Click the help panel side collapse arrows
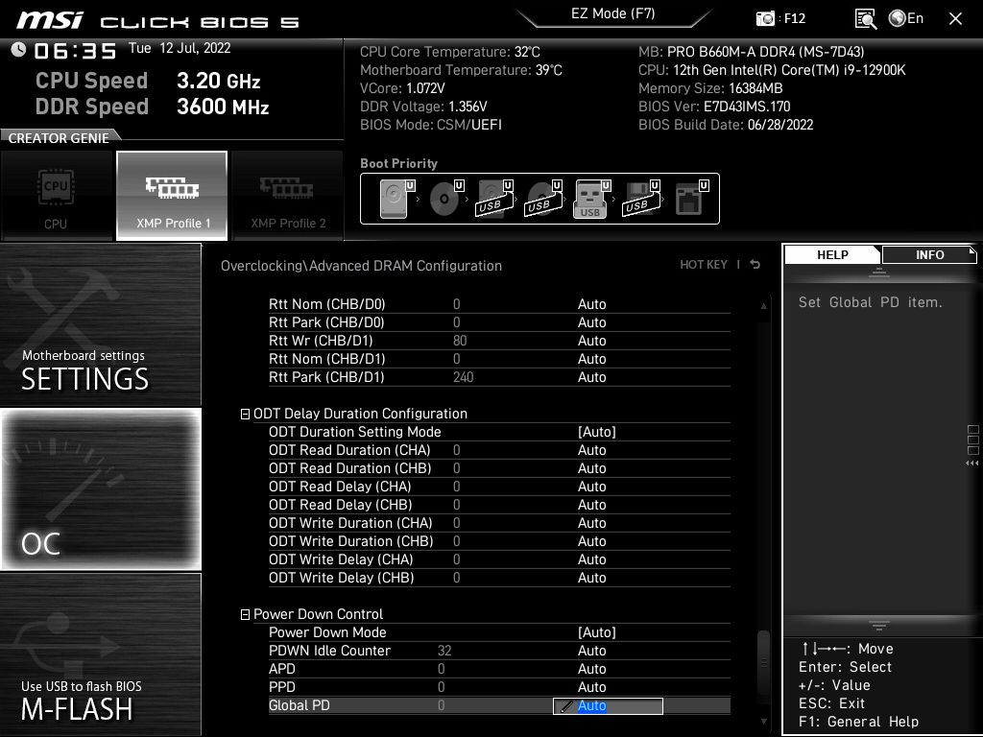This screenshot has height=737, width=983. [x=971, y=464]
